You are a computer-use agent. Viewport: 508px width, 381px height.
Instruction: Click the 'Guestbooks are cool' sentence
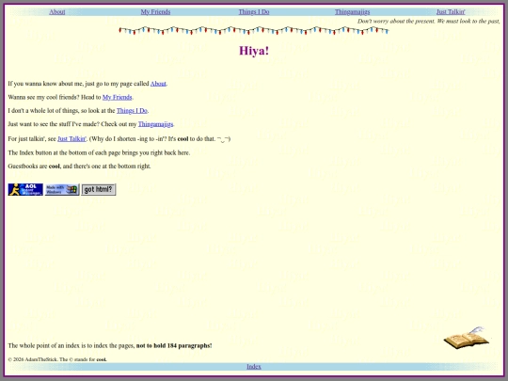click(x=79, y=167)
